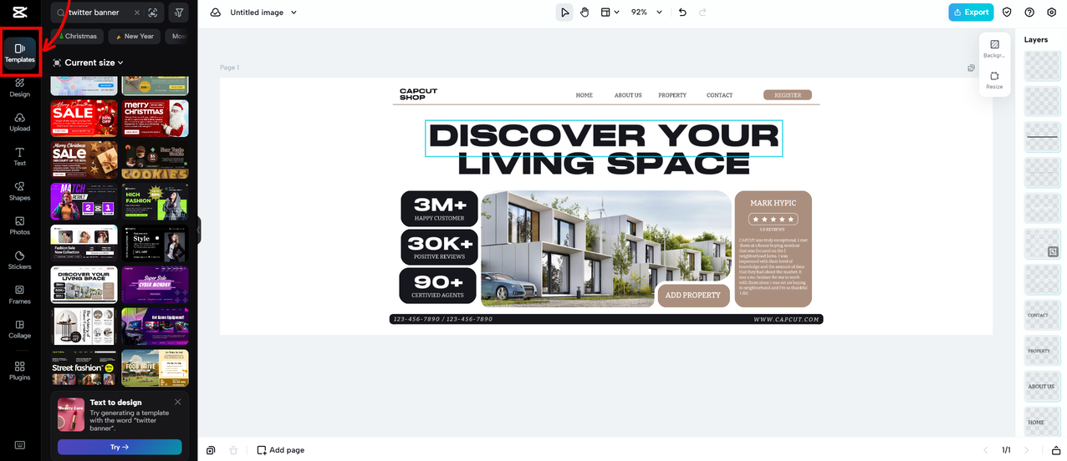The height and width of the screenshot is (461, 1067).
Task: Open the Text panel
Action: click(x=20, y=157)
